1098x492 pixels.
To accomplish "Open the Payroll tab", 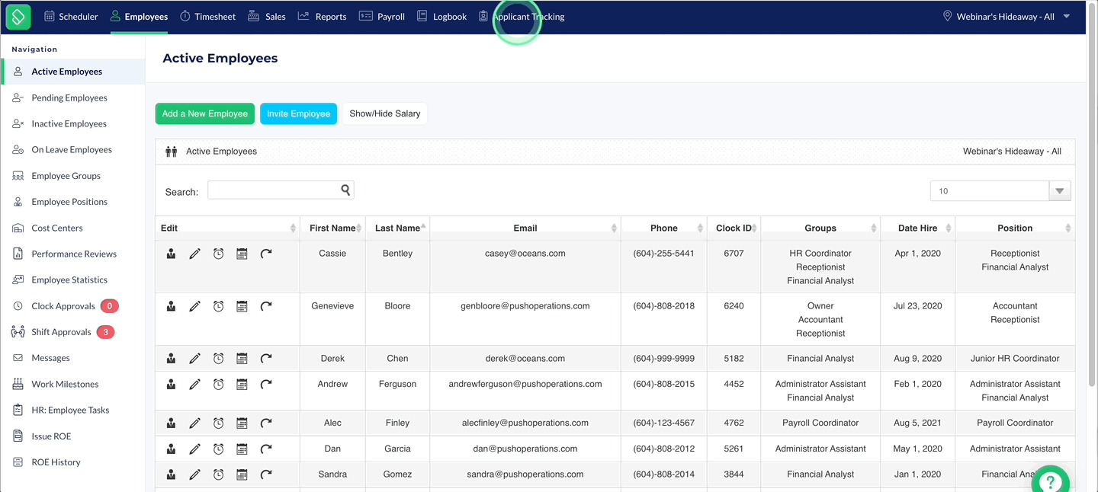I will point(382,17).
